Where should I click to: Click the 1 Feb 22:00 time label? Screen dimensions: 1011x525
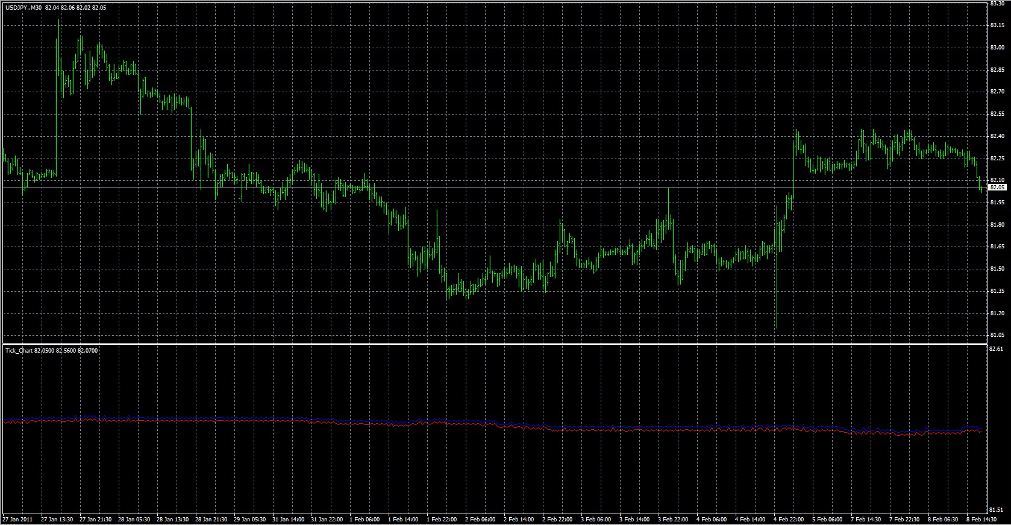click(443, 519)
